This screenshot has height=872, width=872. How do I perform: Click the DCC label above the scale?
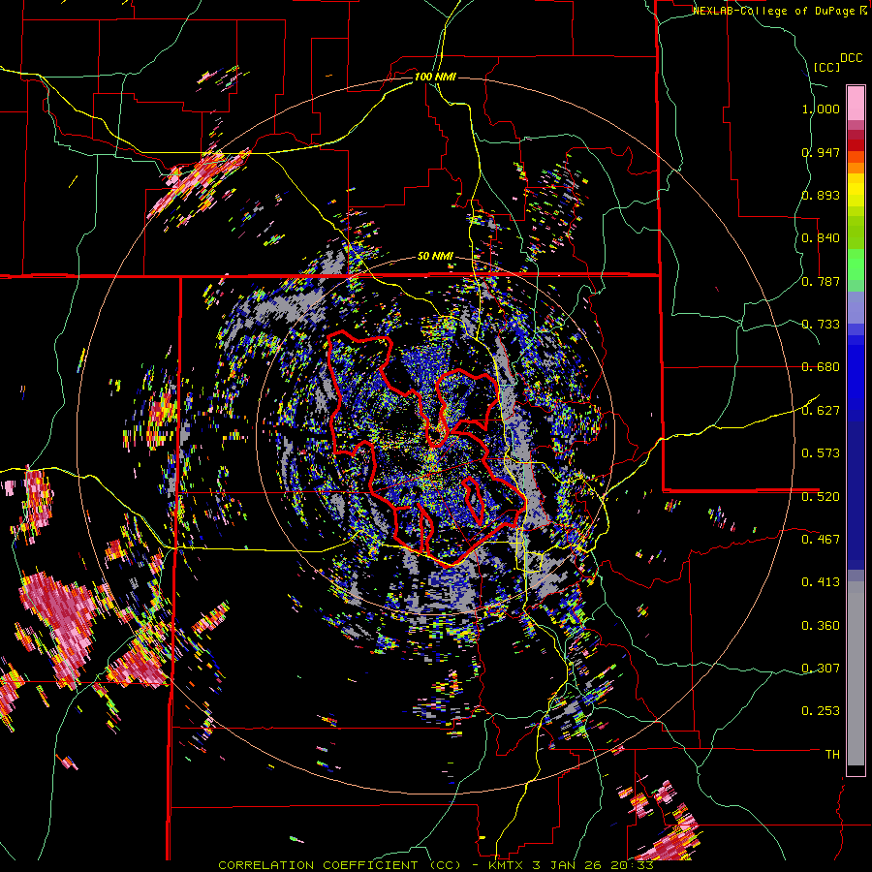click(851, 58)
